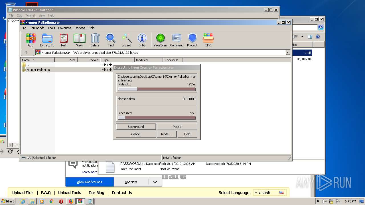This screenshot has height=205, width=365.
Task: Open the WinRAR Options menu
Action: [80, 28]
